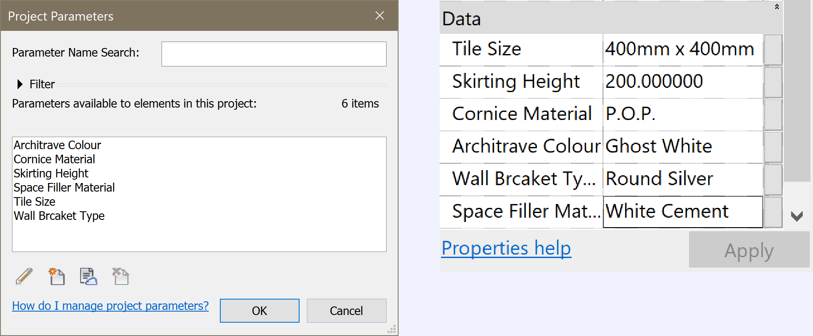
Task: Click the Cancel button
Action: (x=346, y=311)
